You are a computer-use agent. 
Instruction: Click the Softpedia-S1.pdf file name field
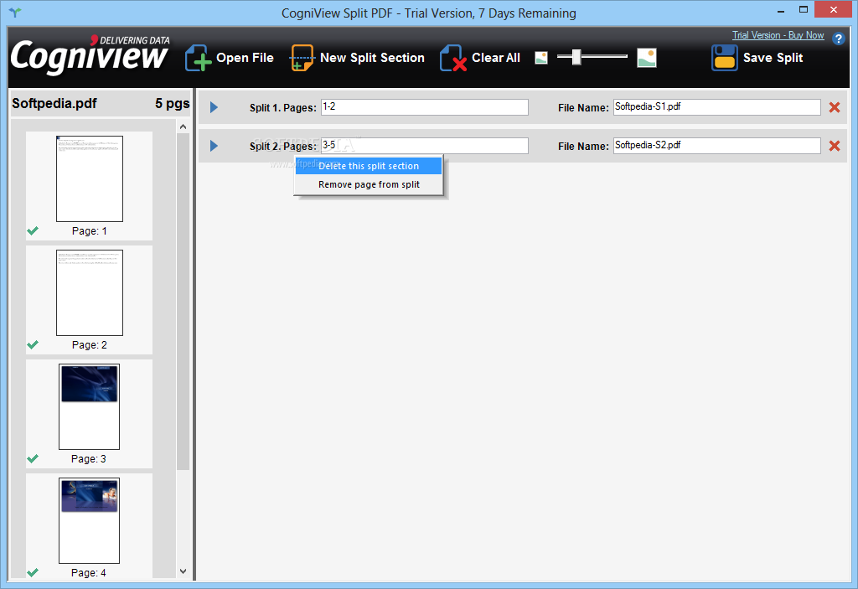click(717, 107)
